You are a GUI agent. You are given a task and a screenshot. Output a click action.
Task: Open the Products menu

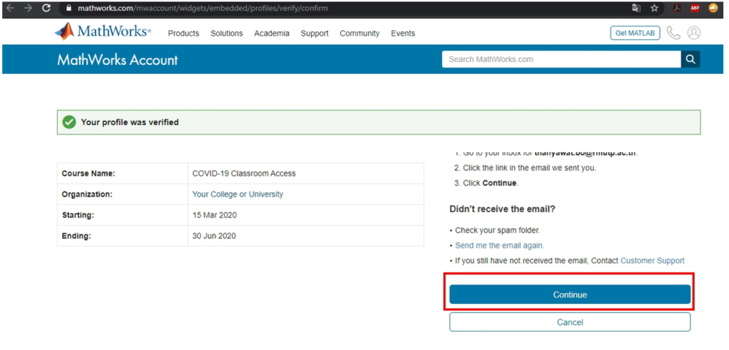(x=184, y=33)
